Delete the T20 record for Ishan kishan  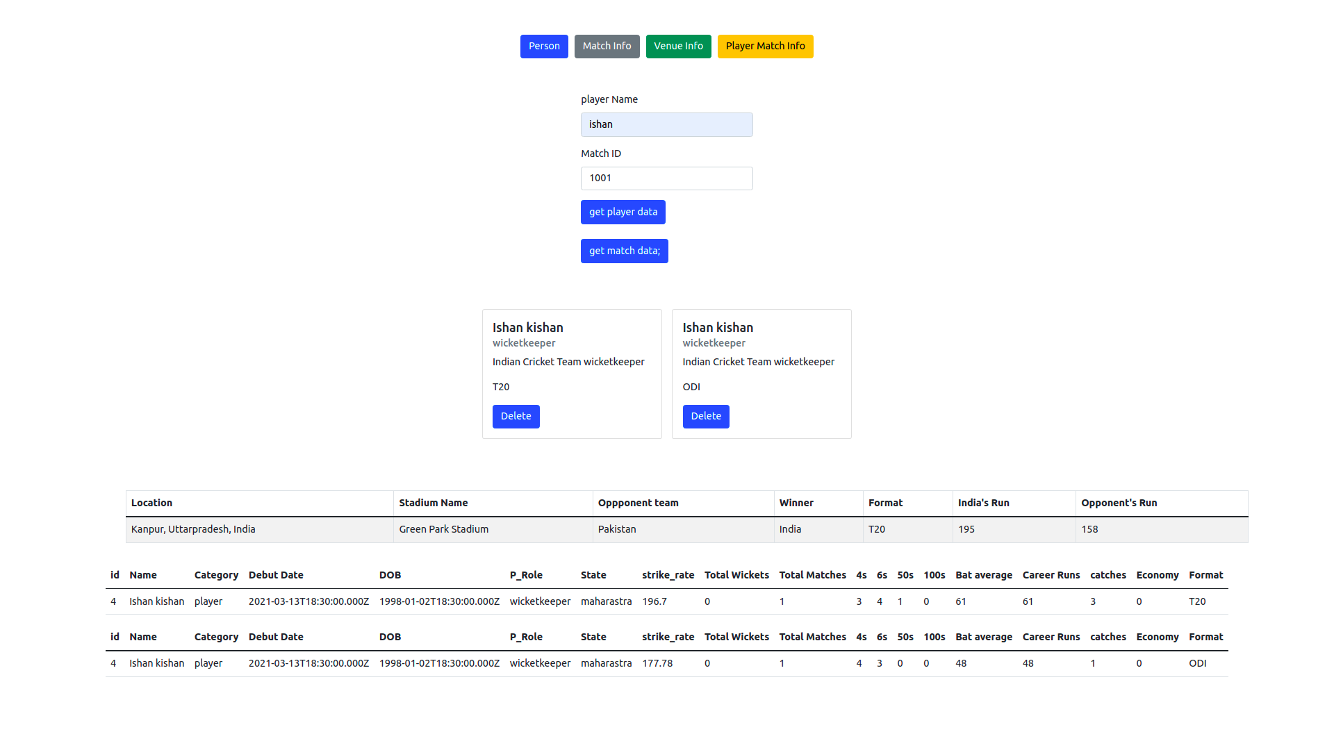tap(516, 416)
